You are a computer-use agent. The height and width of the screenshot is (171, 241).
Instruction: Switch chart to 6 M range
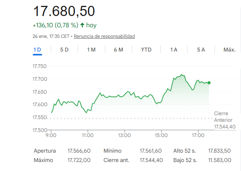[x=119, y=50]
